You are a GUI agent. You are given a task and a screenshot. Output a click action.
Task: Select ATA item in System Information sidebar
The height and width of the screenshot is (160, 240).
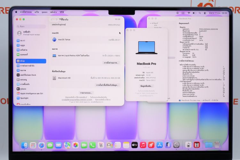[156, 25]
